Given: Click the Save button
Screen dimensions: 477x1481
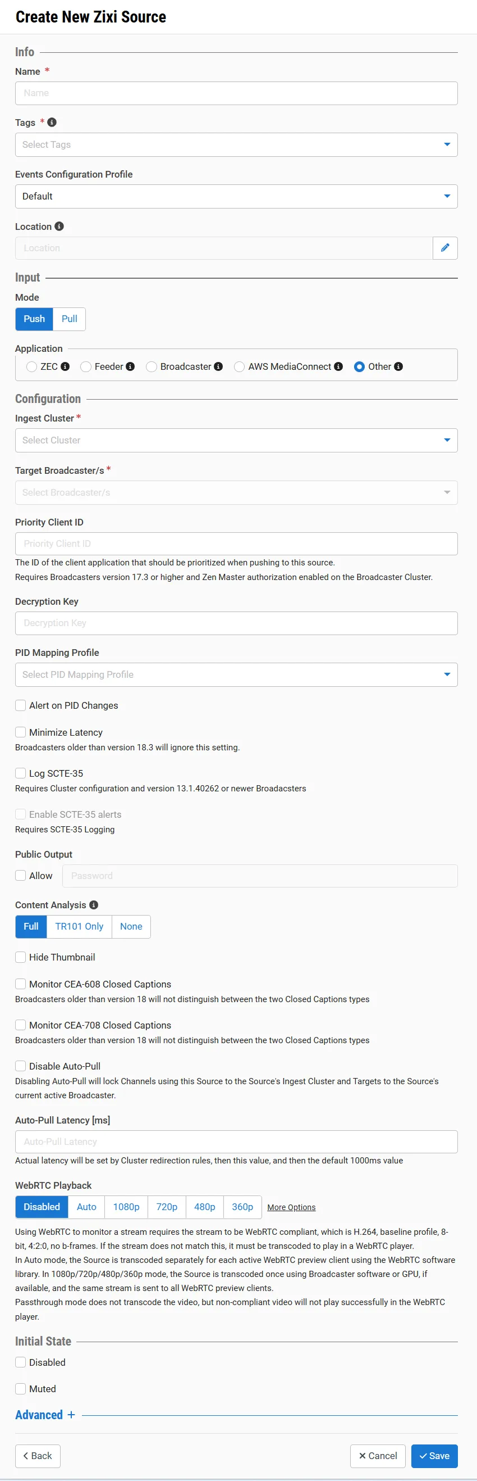Looking at the screenshot, I should coord(434,1456).
